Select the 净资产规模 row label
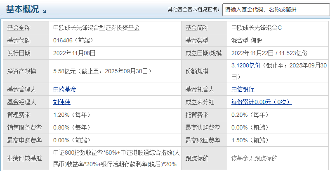 point(22,72)
